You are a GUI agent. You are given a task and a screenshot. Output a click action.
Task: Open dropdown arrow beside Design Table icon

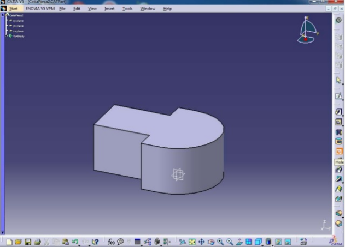pyautogui.click(x=141, y=245)
